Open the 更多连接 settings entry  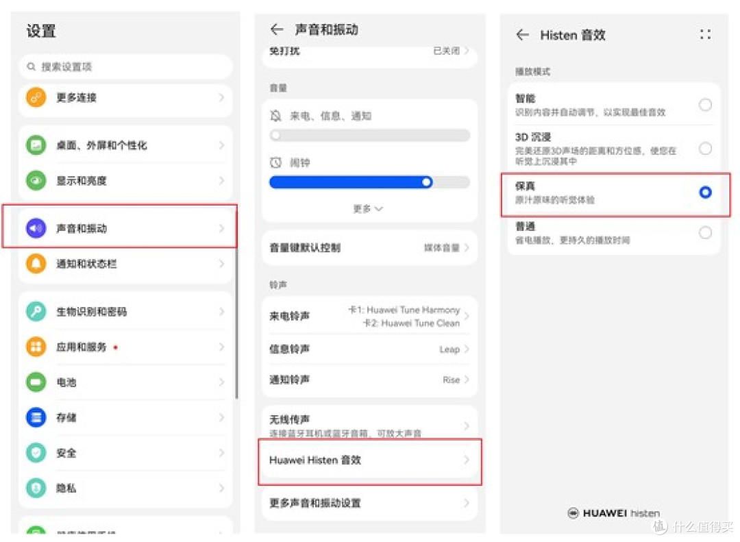pos(125,98)
